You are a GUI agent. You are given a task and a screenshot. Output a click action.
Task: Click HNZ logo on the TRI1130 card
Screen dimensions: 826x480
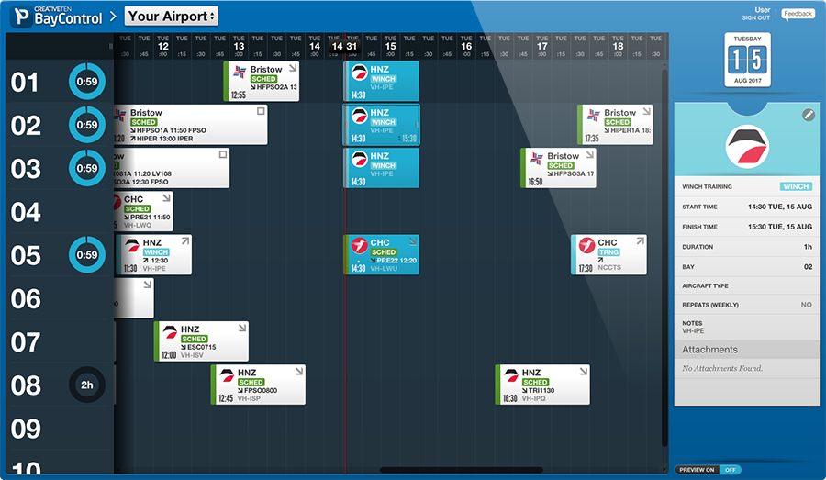click(511, 375)
